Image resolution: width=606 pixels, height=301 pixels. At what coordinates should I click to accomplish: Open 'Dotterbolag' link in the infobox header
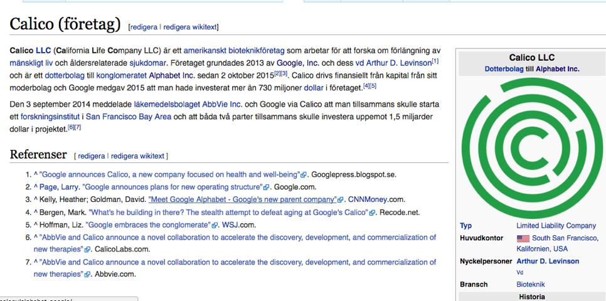[503, 69]
